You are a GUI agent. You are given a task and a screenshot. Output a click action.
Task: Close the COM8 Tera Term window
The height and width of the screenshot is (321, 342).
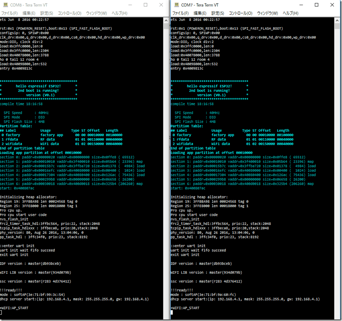(x=161, y=5)
